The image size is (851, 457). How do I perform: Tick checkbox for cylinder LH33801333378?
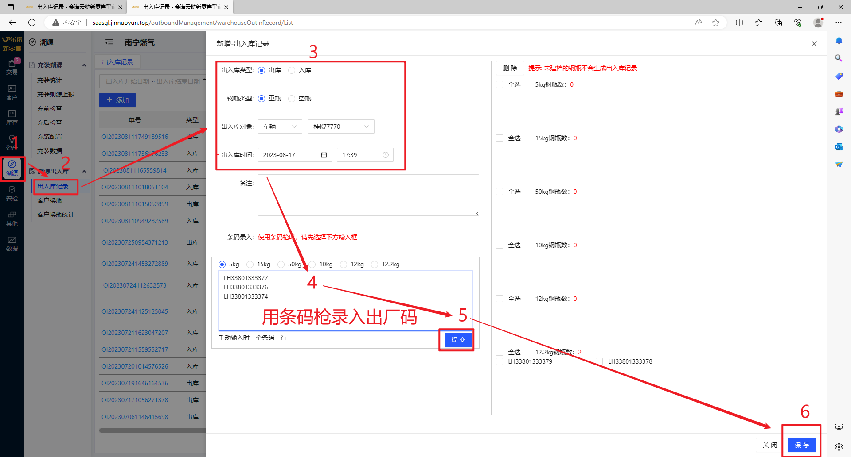[x=599, y=362]
